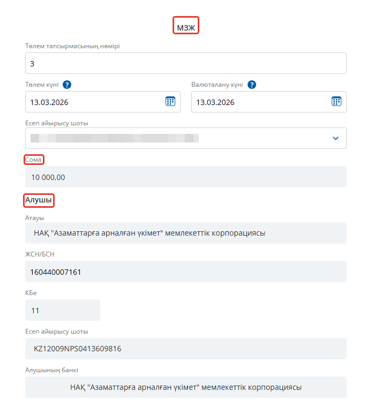Open the calendar picker for Төлем күні

[170, 102]
